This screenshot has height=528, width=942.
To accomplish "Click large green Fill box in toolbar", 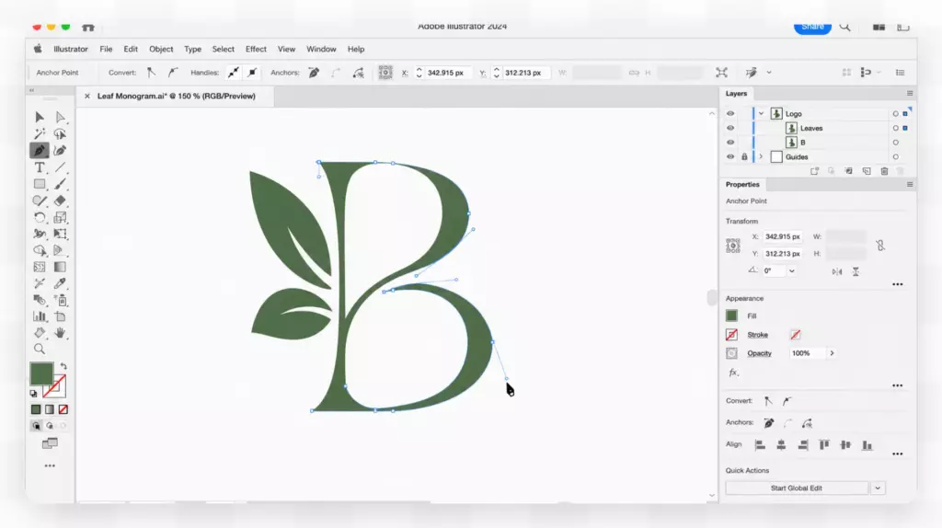I will click(41, 373).
